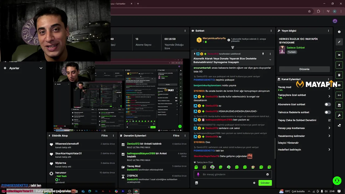Image resolution: width=345 pixels, height=194 pixels.
Task: Select SkerAtarHapisYatar31 follow event in activity feed
Action: click(82, 155)
